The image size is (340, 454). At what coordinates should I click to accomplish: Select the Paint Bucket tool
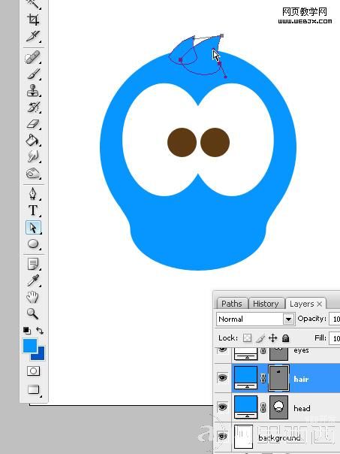click(33, 141)
